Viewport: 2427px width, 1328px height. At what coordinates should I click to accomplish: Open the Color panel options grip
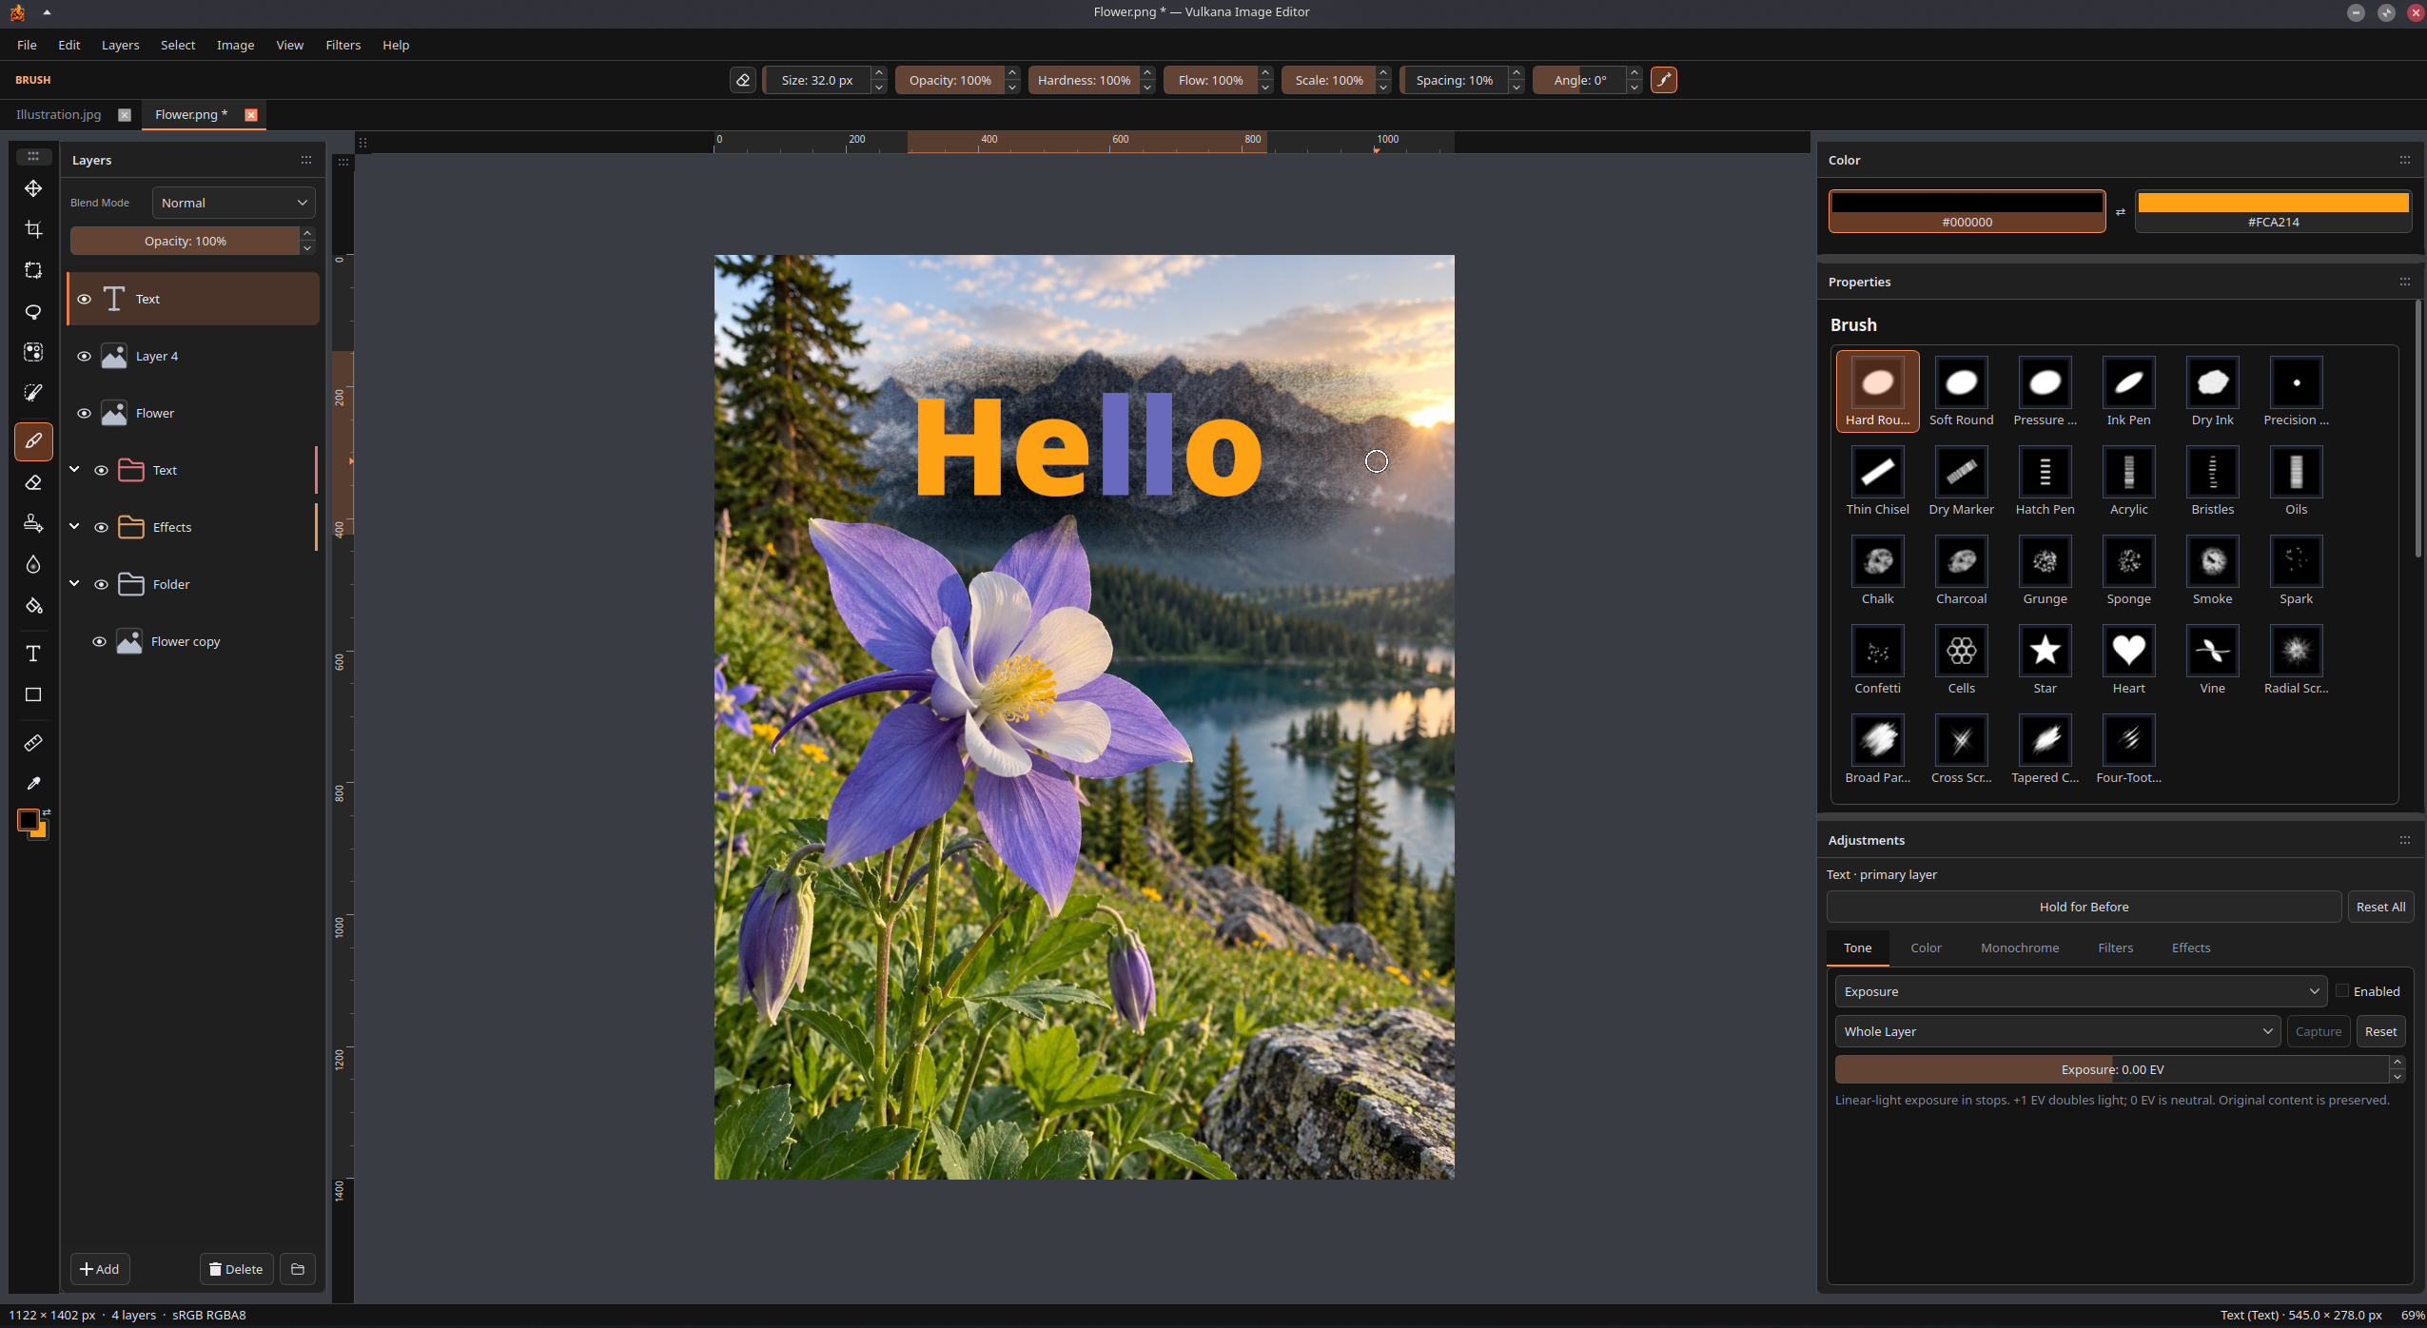(2404, 160)
